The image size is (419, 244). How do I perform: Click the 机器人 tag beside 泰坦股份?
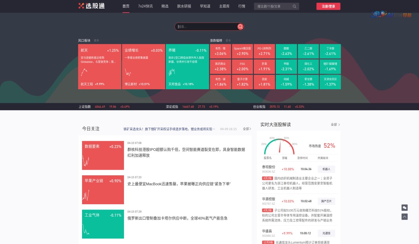click(326, 169)
